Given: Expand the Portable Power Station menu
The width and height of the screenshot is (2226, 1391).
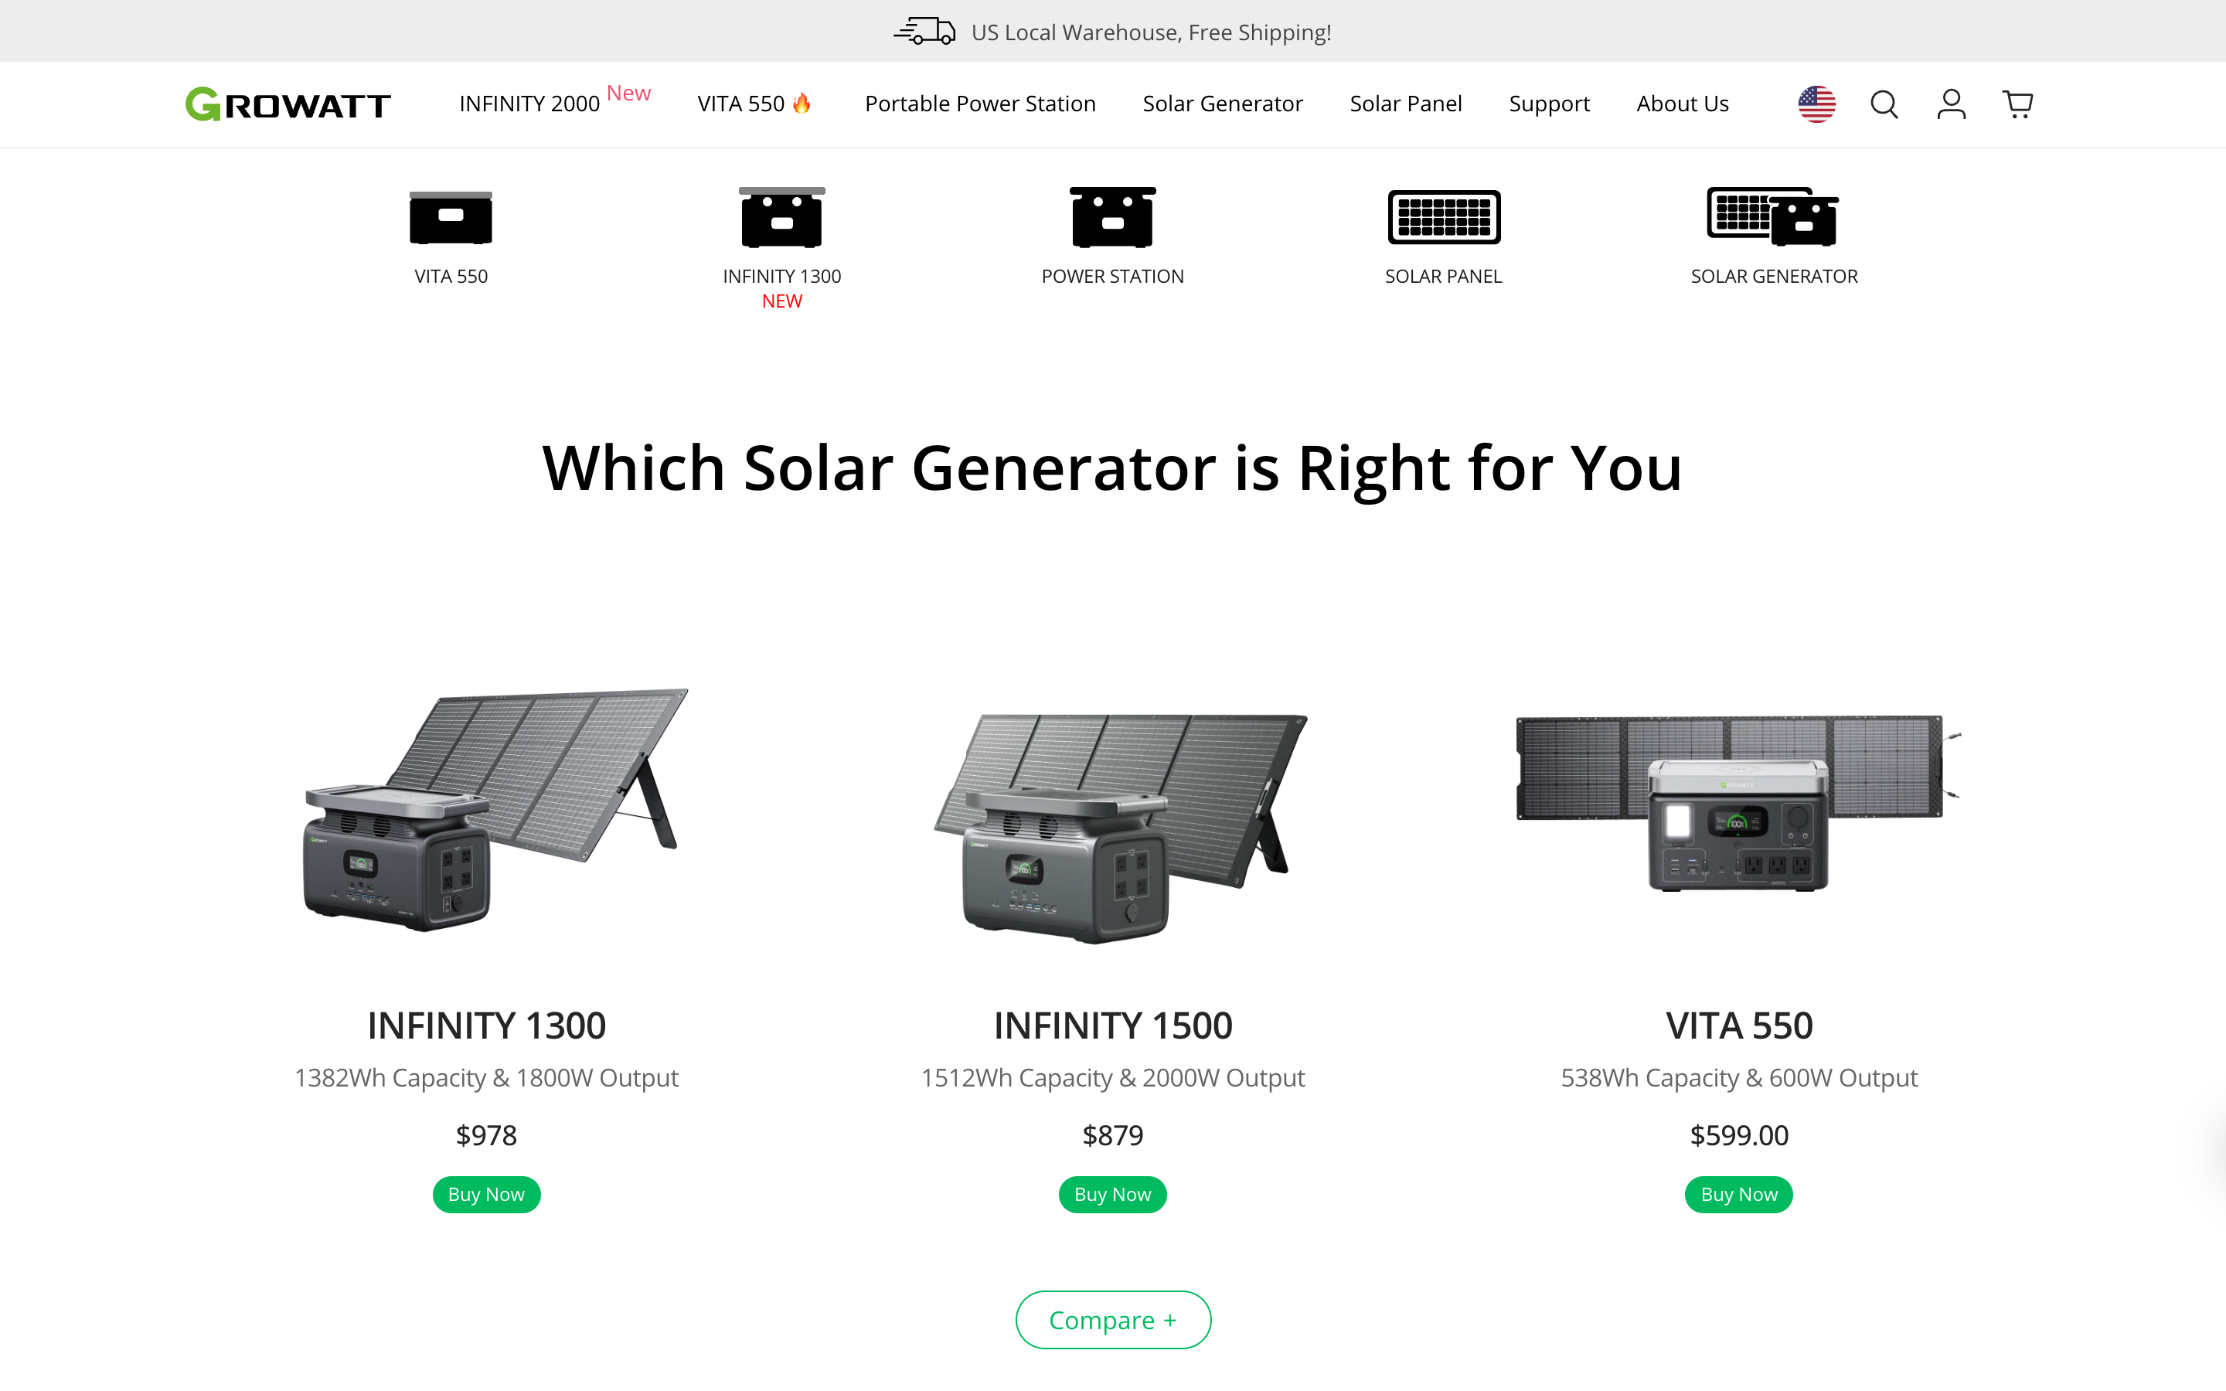Looking at the screenshot, I should [979, 104].
